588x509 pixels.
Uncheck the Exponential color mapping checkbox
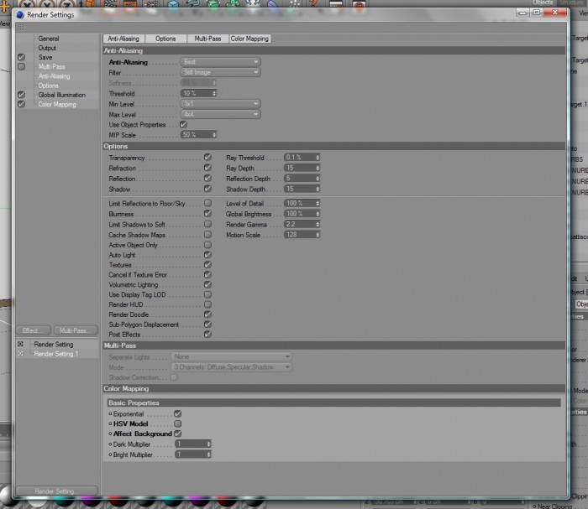coord(178,413)
